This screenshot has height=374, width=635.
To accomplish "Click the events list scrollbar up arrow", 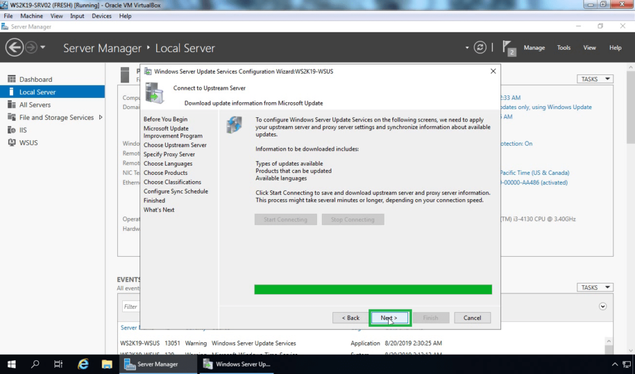I will click(608, 341).
